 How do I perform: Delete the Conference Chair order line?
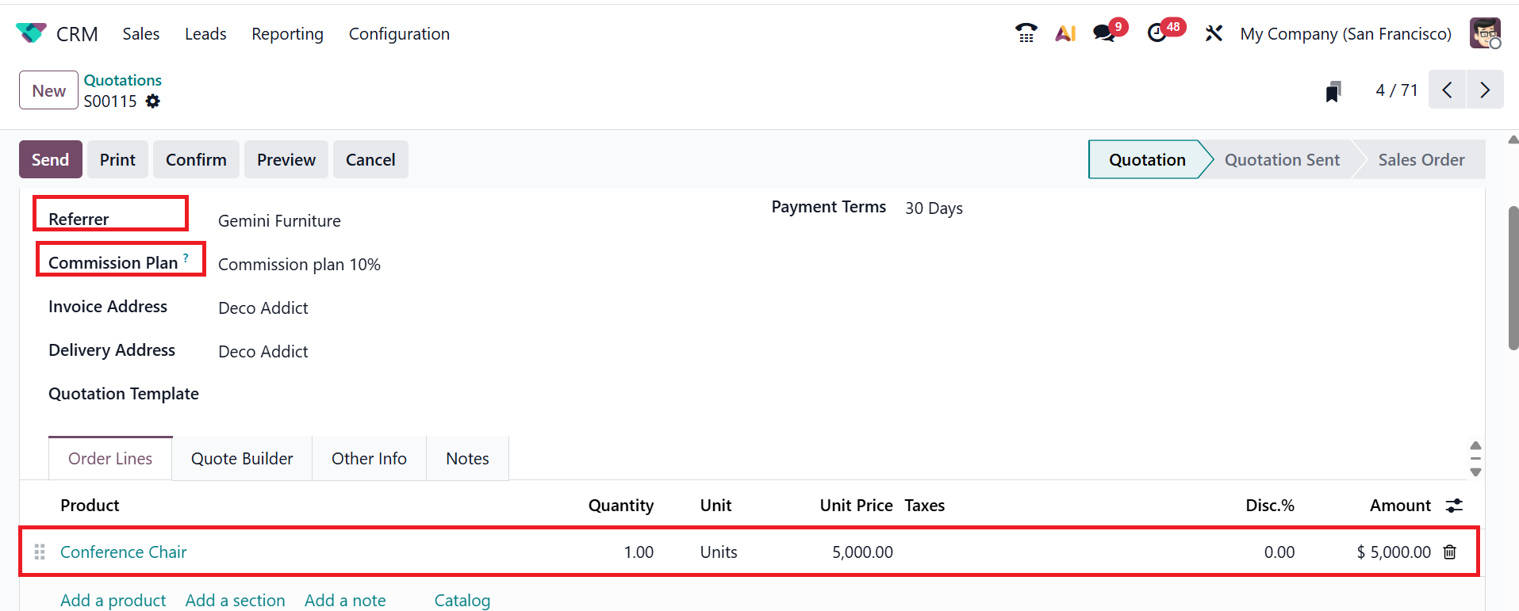(1450, 552)
